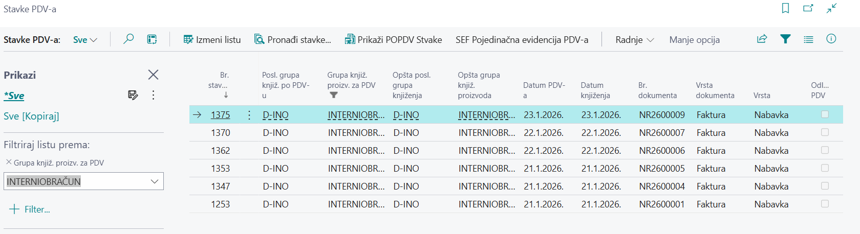860x234 pixels.
Task: Expand the INTERNIOBRAČUN filter combo box
Action: point(155,181)
